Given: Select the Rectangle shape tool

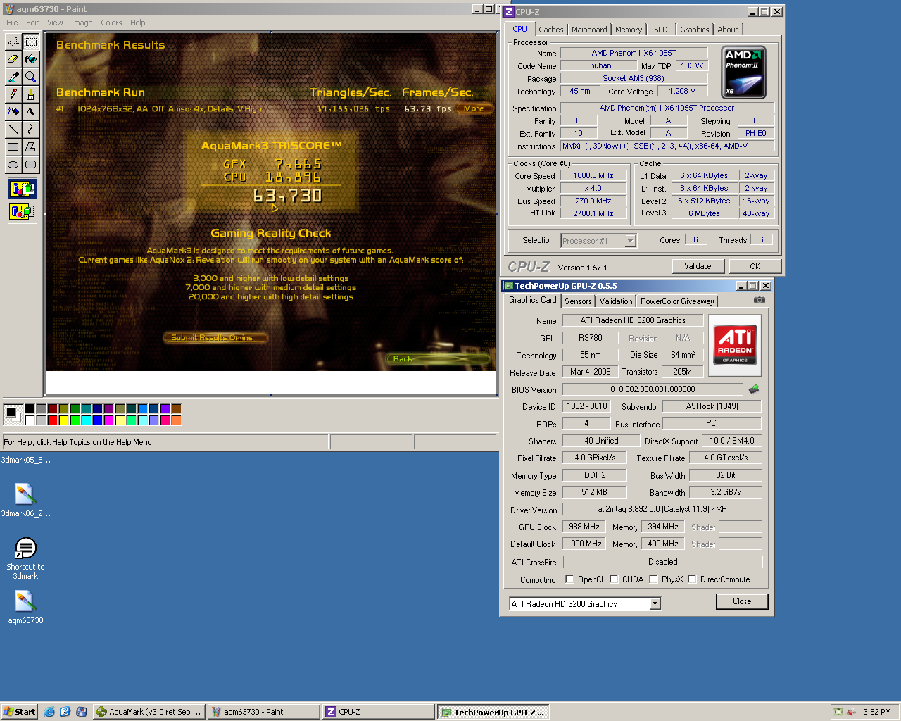Looking at the screenshot, I should [13, 147].
